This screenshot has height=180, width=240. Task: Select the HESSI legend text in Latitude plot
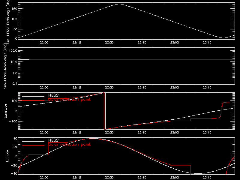[54, 140]
